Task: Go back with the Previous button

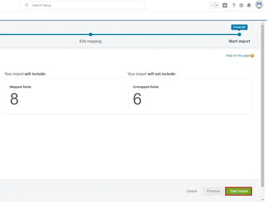Action: (213, 191)
